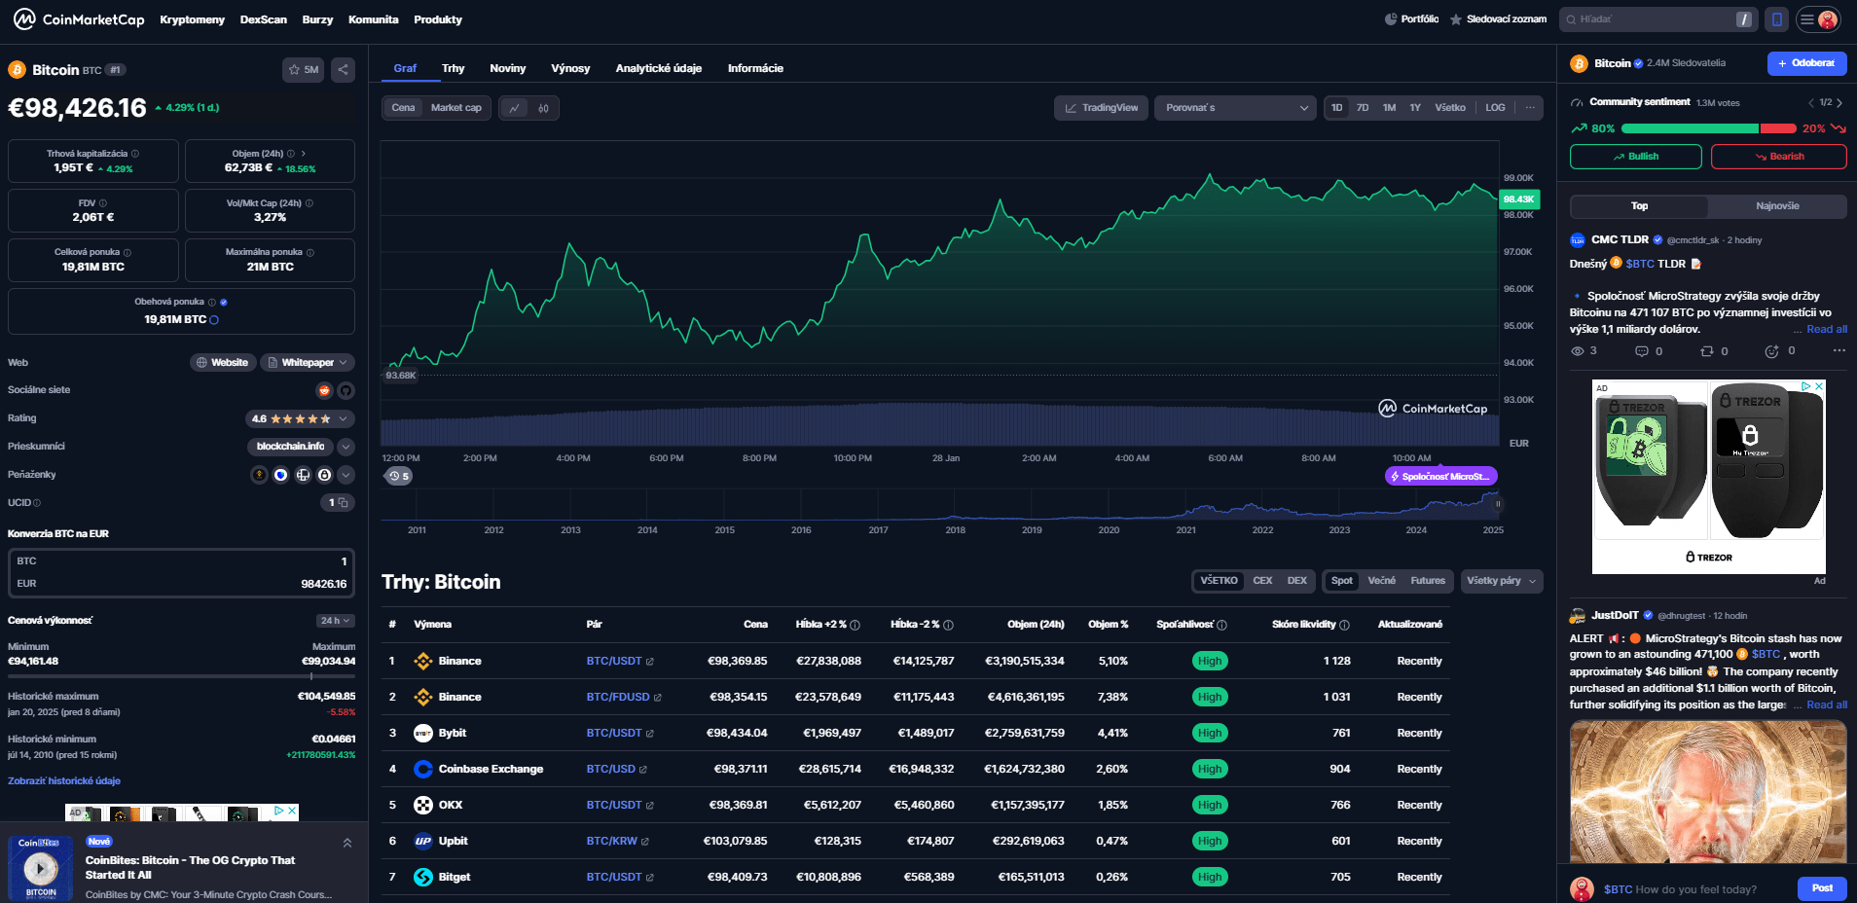Switch to candlestick chart icon

[544, 108]
